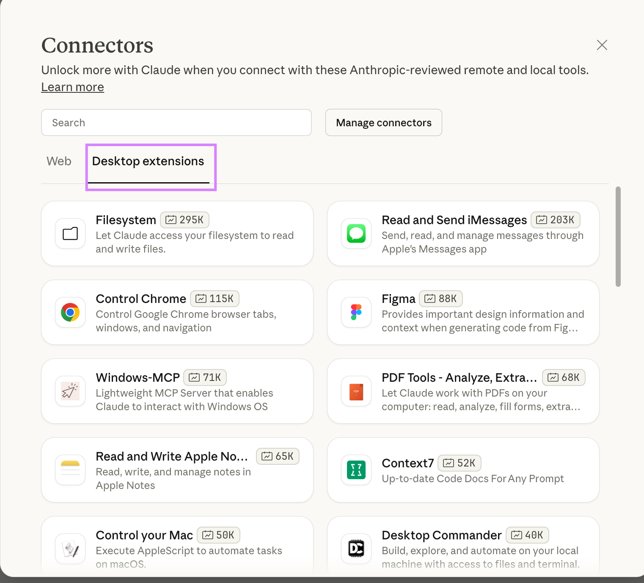Click the Filesystem folder icon
The width and height of the screenshot is (644, 583).
click(x=70, y=233)
